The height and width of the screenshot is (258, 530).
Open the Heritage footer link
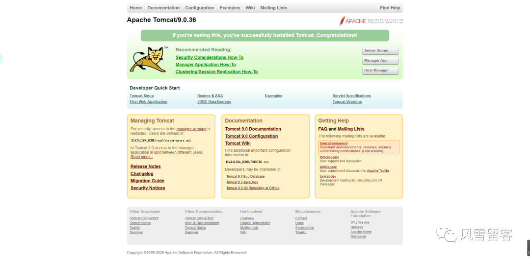pos(357,227)
